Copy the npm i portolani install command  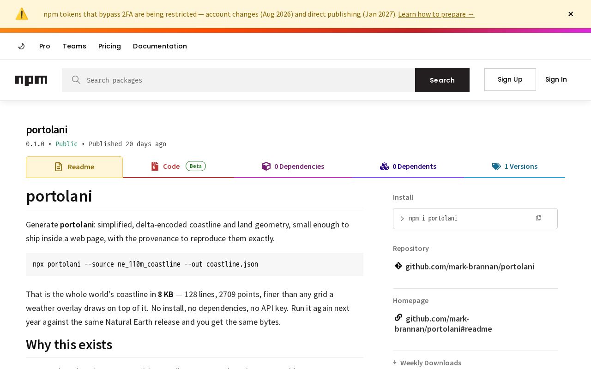coord(538,218)
